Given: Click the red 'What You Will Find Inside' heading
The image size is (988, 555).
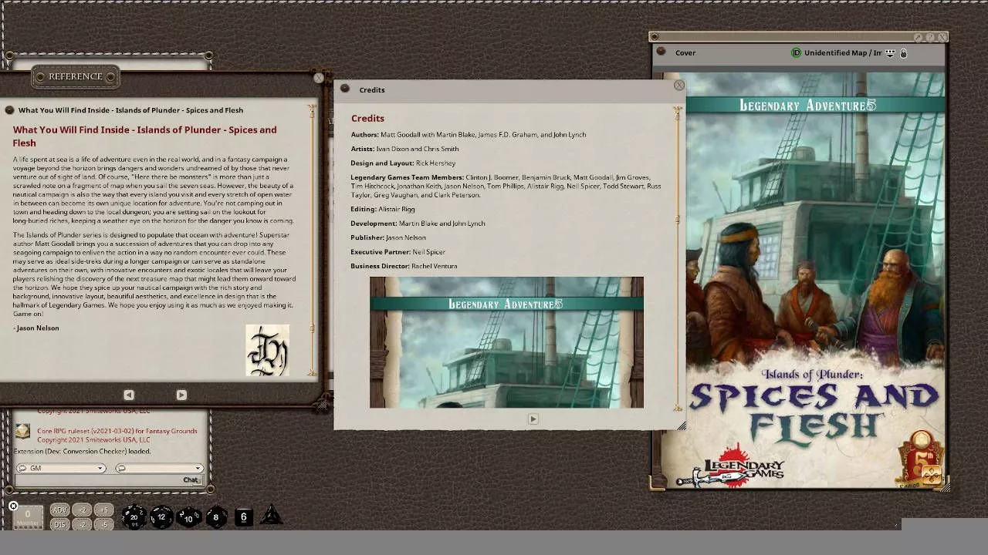Looking at the screenshot, I should coord(144,136).
